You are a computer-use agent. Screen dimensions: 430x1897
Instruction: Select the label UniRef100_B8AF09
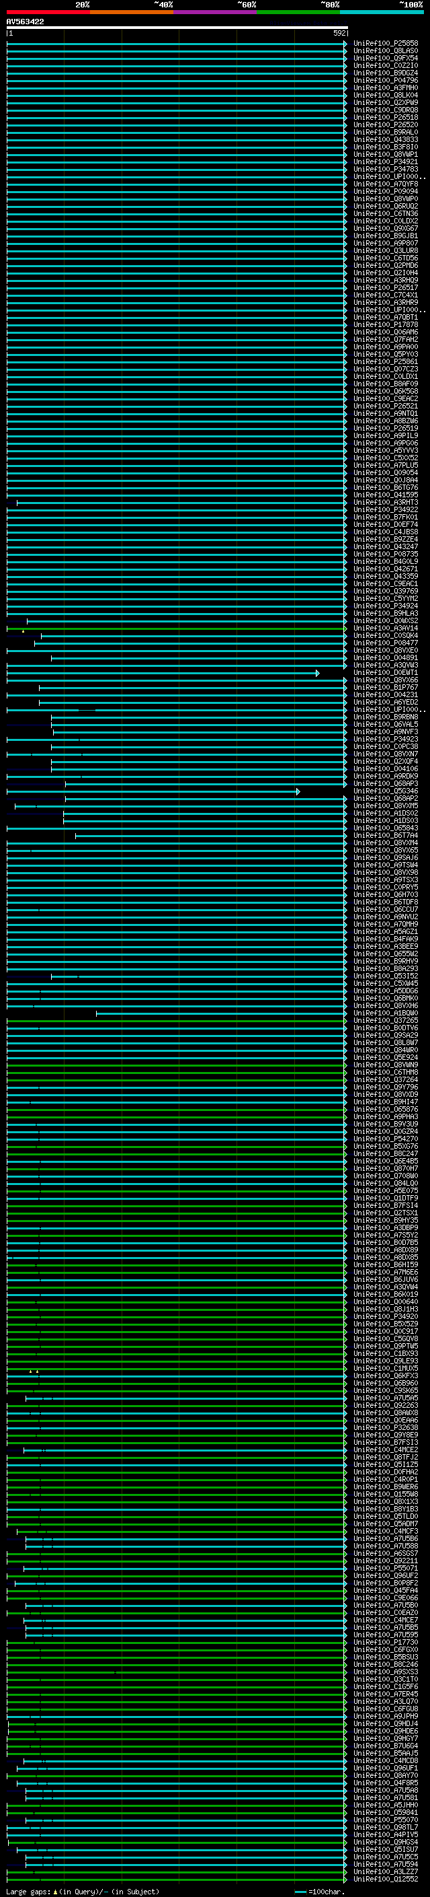click(385, 384)
